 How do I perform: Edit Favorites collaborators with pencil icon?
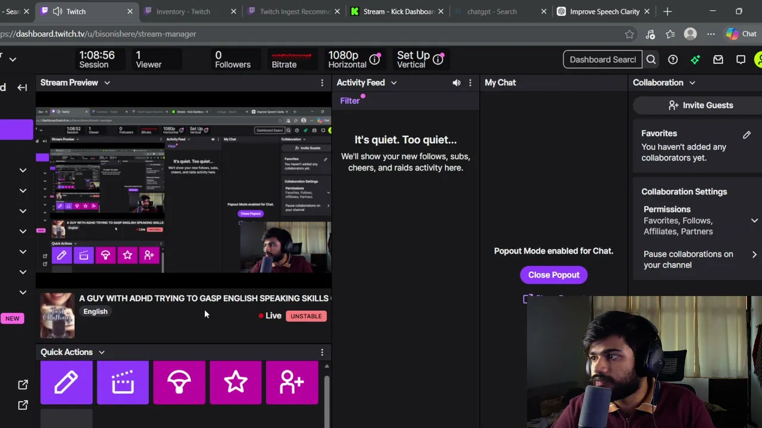tap(747, 135)
